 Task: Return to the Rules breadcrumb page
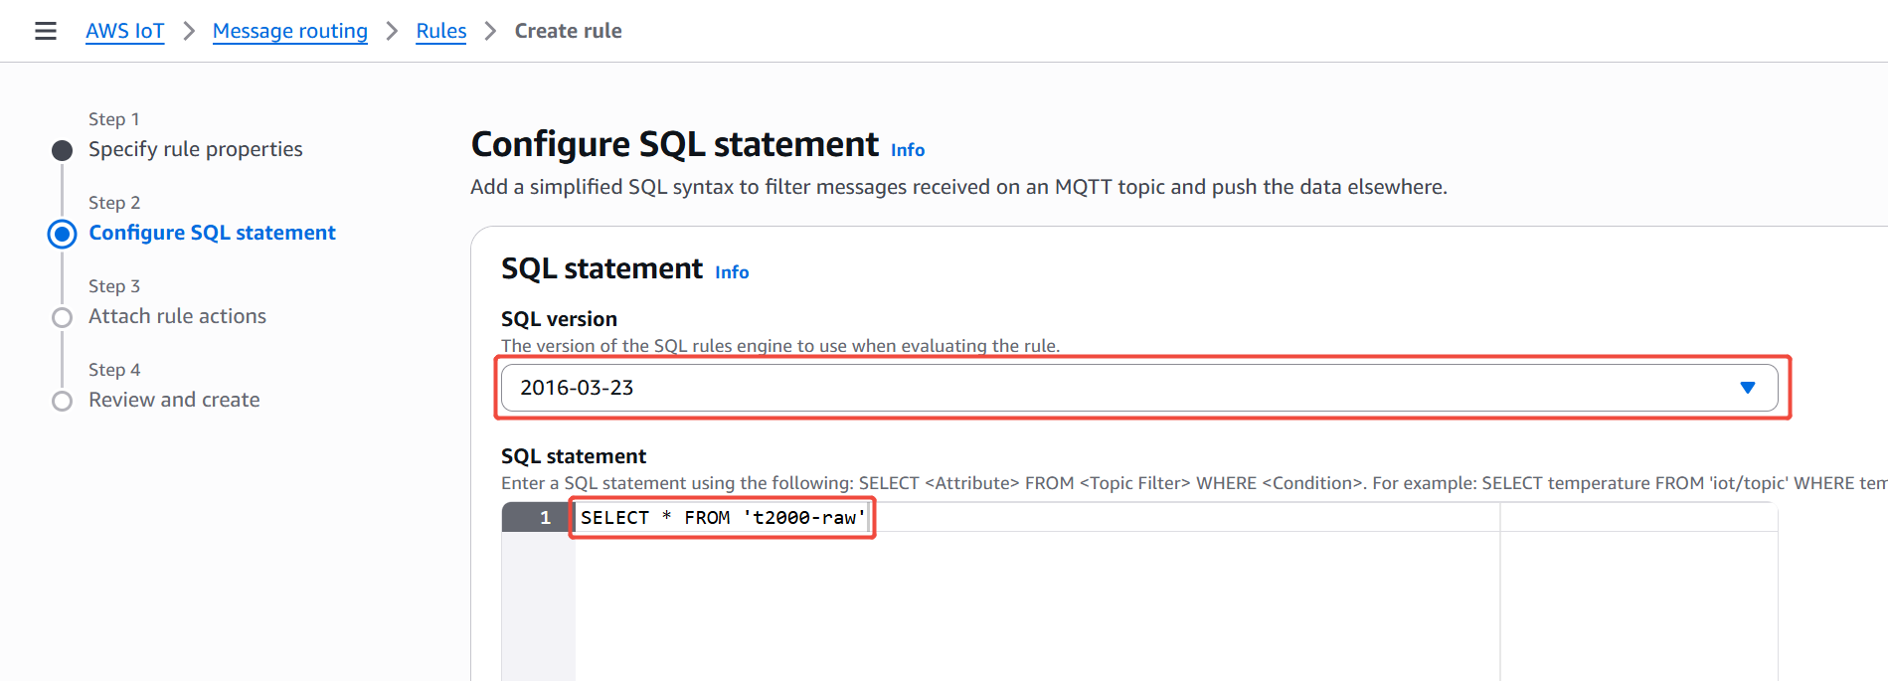[440, 31]
